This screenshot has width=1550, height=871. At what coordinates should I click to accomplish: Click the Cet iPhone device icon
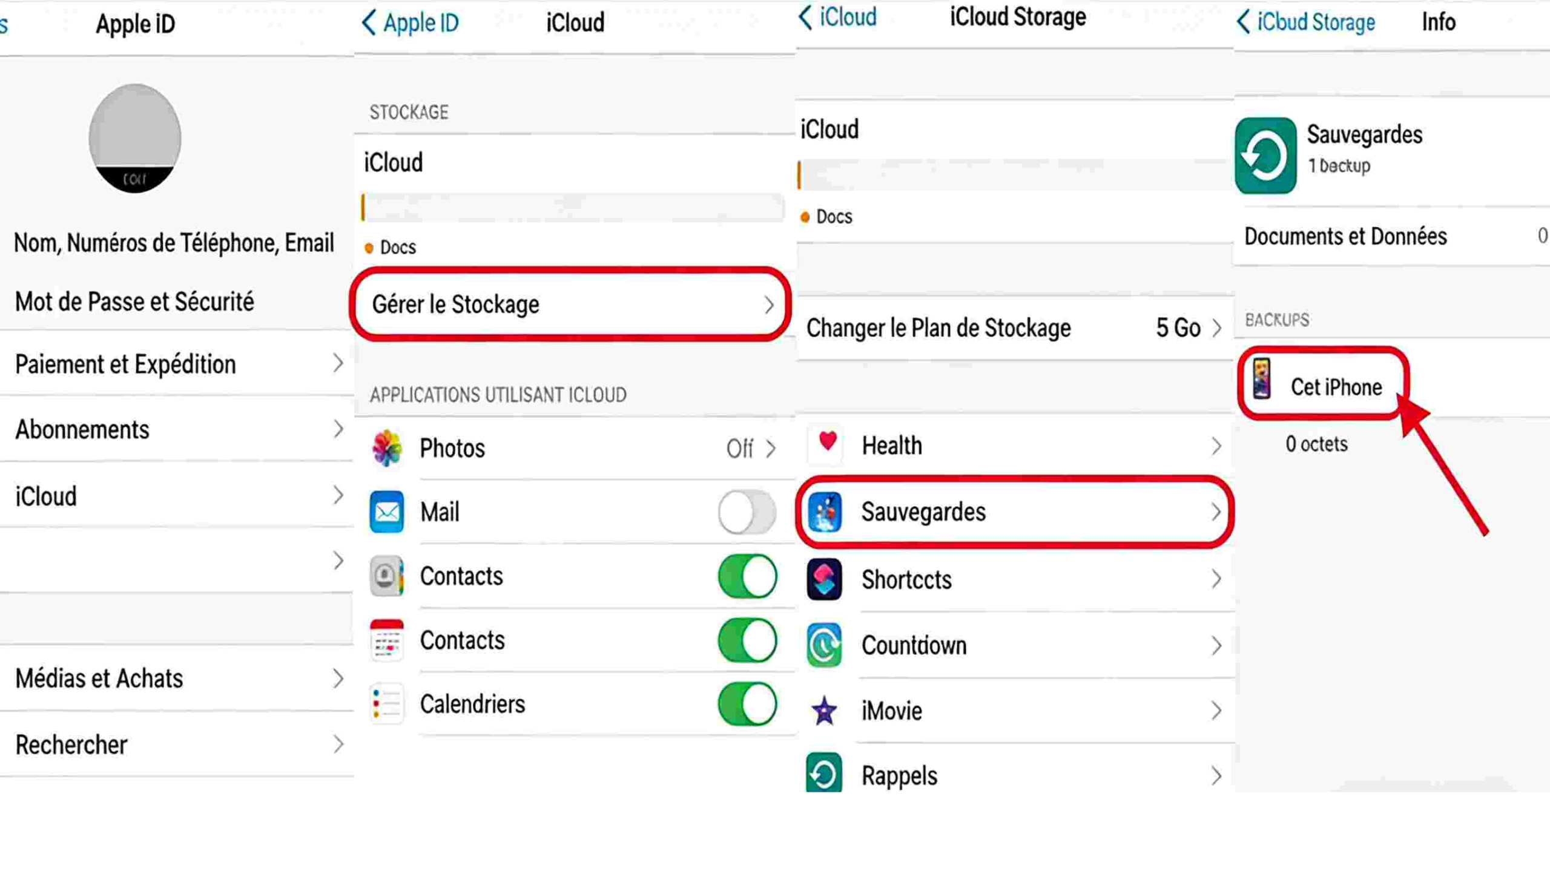click(x=1262, y=380)
